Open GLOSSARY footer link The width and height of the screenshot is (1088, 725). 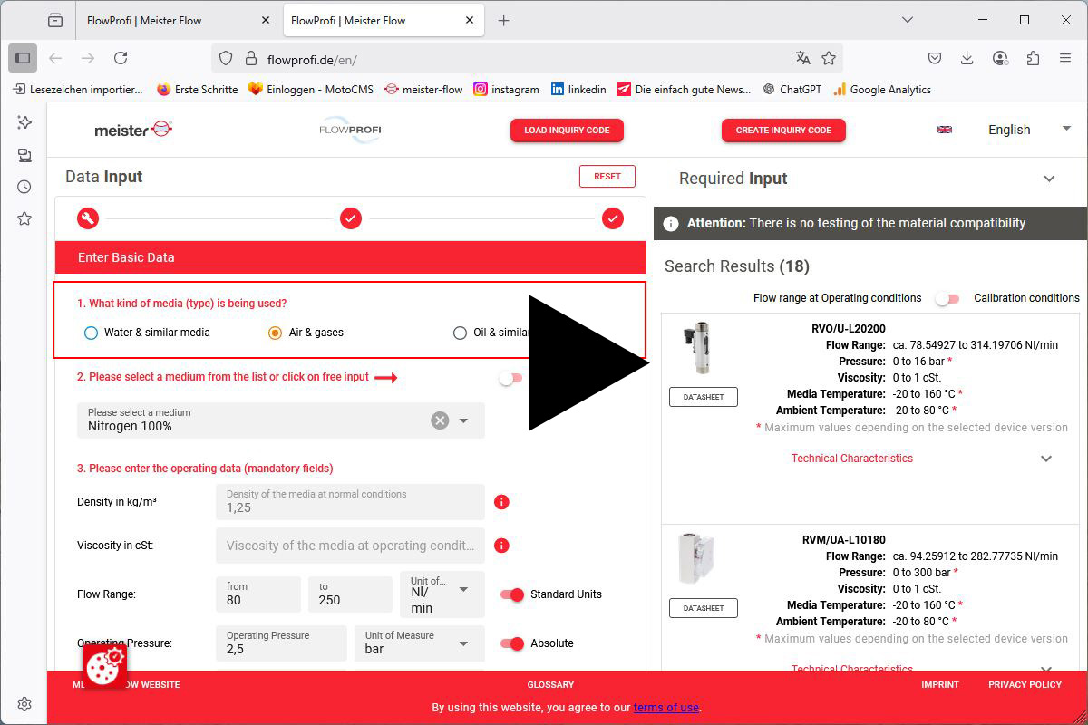coord(550,685)
